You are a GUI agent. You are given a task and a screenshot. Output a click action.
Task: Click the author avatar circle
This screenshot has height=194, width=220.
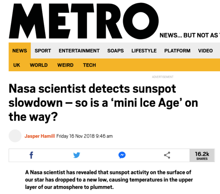point(15,136)
